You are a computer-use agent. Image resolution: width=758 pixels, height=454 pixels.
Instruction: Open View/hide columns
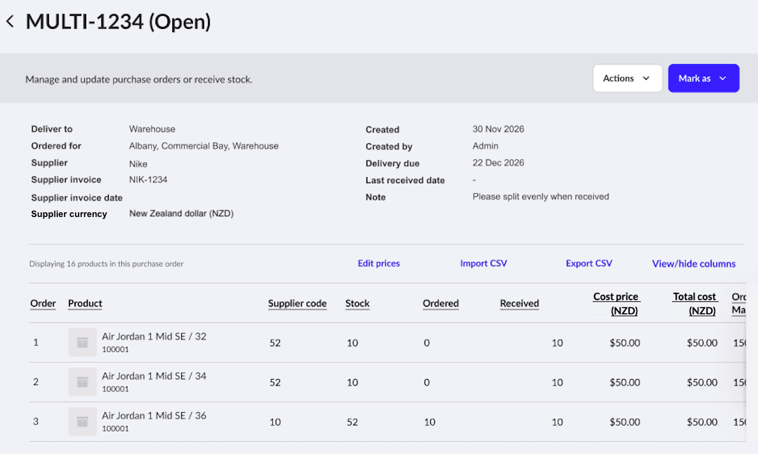coord(694,263)
